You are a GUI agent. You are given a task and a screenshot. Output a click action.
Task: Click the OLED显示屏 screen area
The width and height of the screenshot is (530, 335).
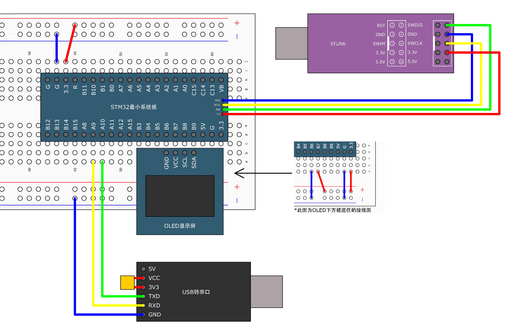pyautogui.click(x=180, y=196)
